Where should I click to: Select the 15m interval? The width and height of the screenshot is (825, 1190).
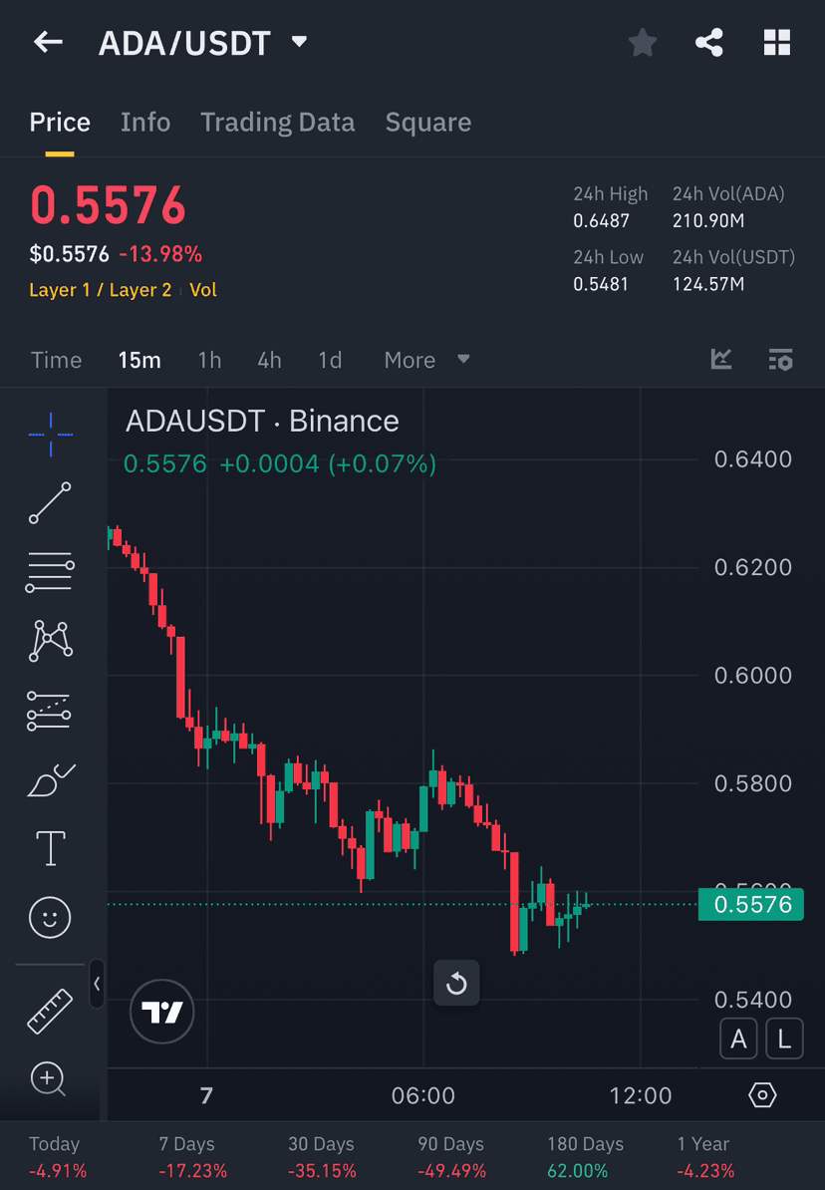[139, 360]
